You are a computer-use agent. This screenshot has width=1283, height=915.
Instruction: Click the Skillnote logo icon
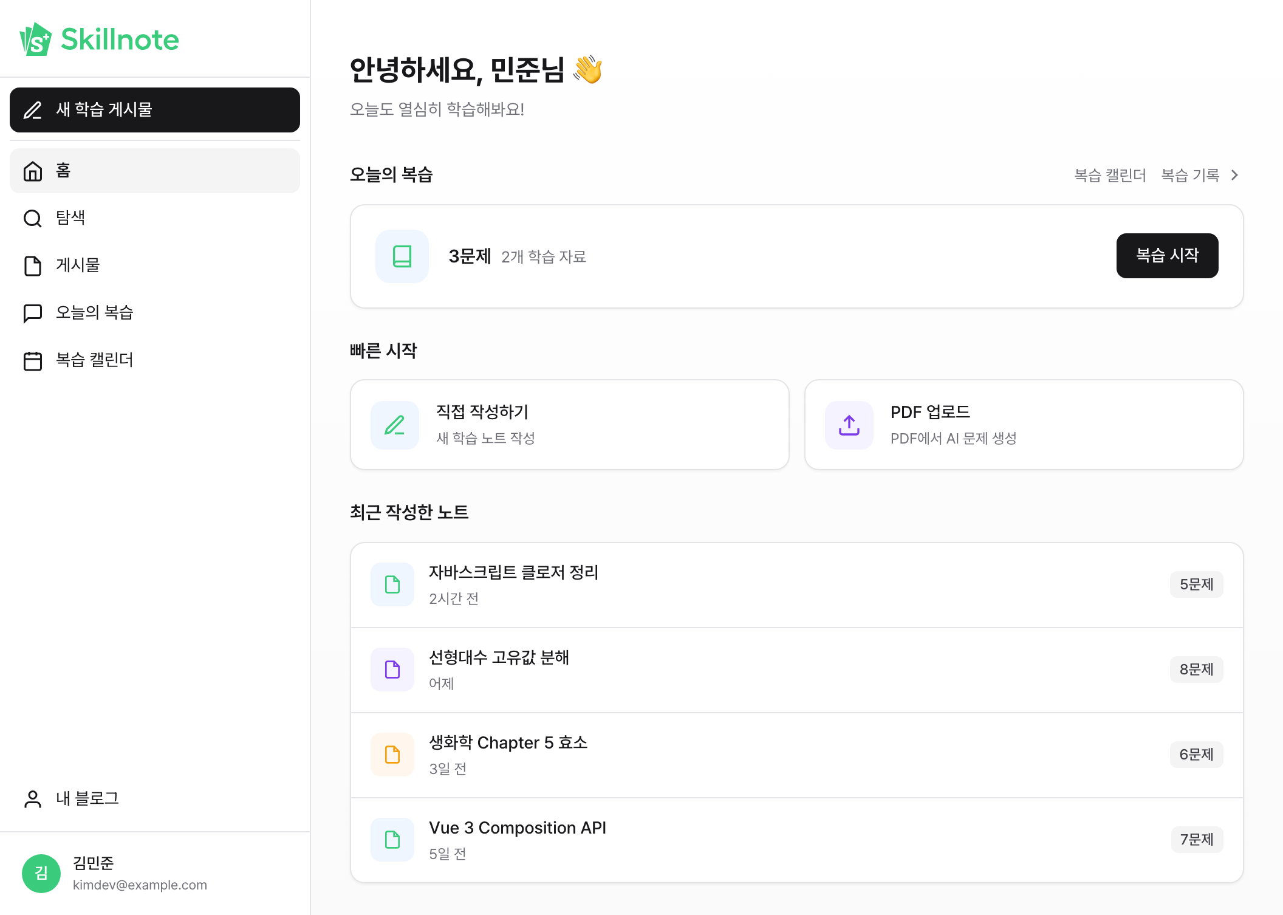[36, 39]
